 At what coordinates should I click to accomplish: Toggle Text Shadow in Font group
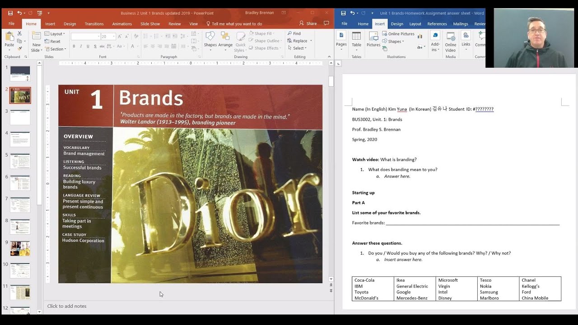coord(94,46)
